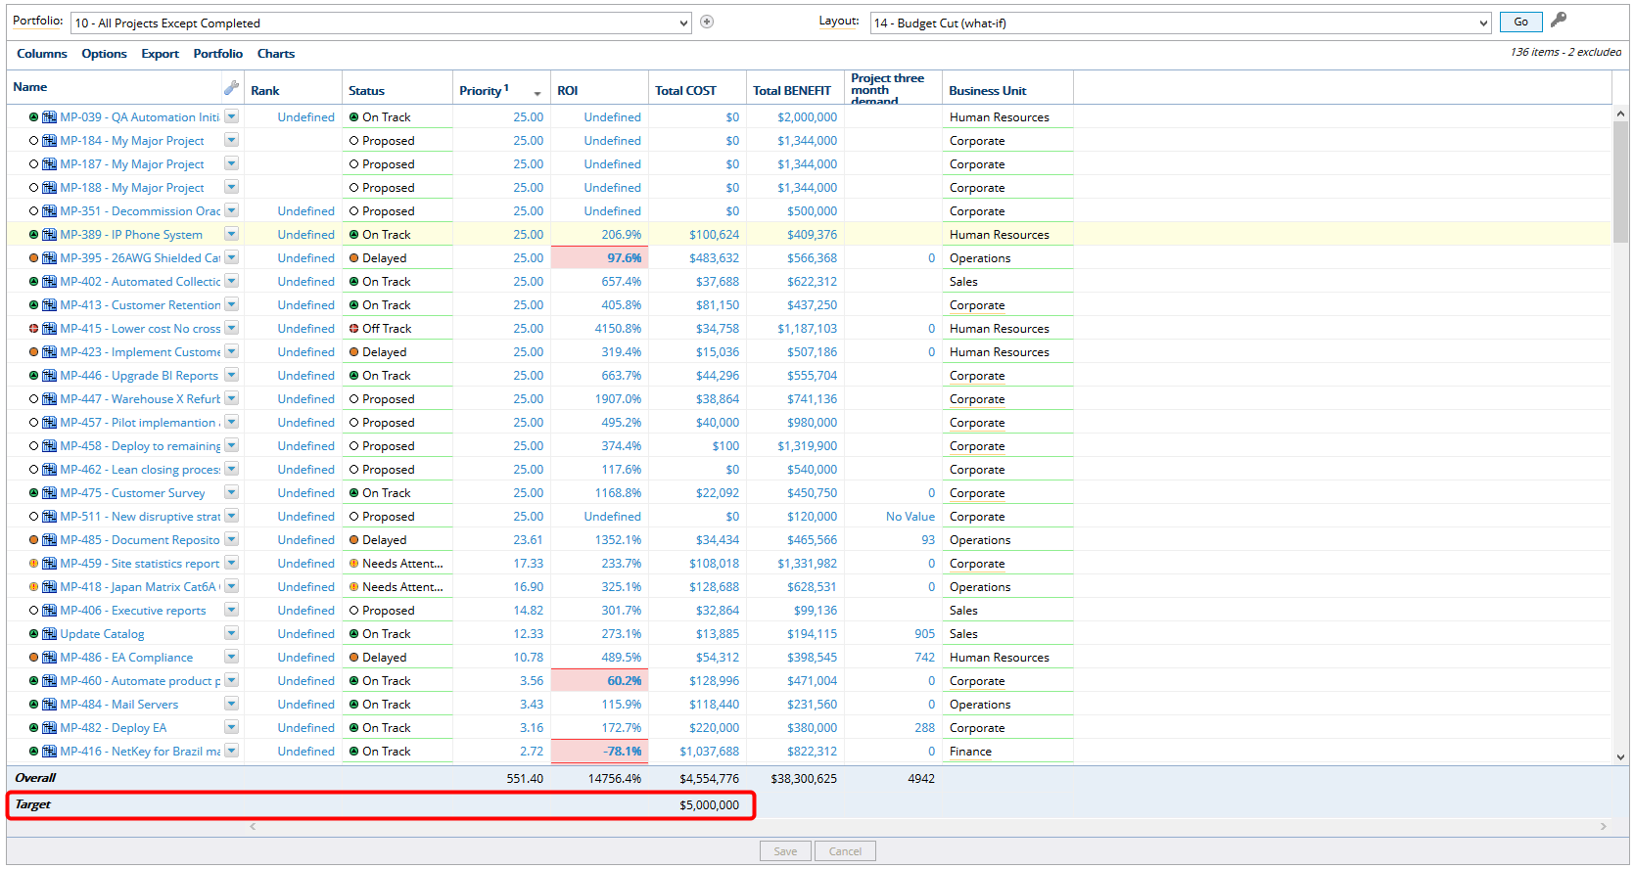Sort by Status column header
The image size is (1634, 869).
click(366, 91)
